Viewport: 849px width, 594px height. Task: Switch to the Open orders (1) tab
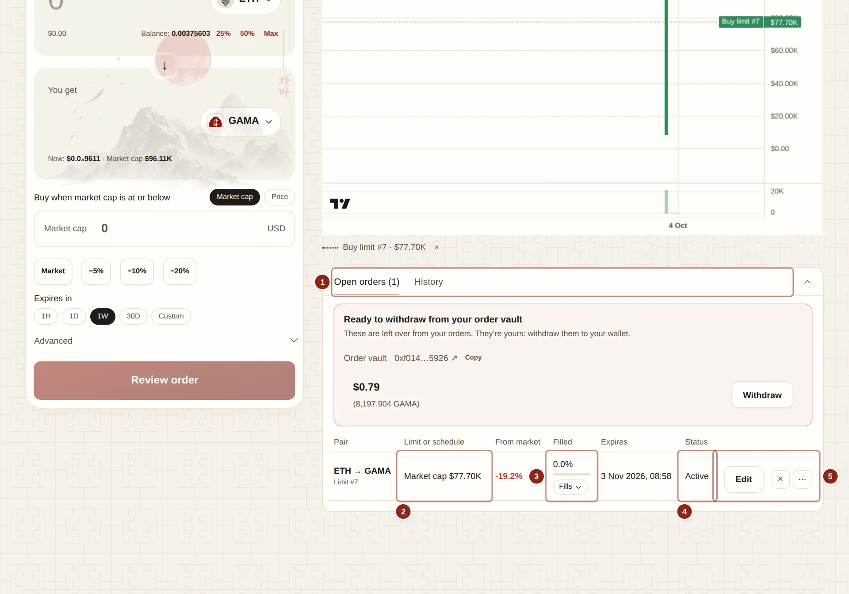pos(367,282)
